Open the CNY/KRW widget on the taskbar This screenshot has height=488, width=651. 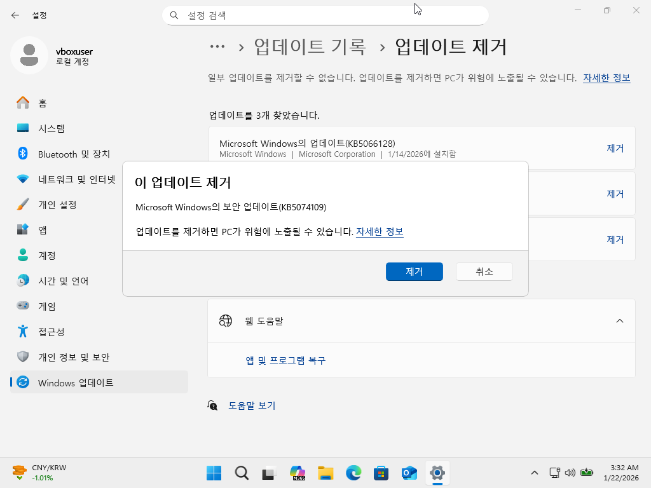(39, 473)
